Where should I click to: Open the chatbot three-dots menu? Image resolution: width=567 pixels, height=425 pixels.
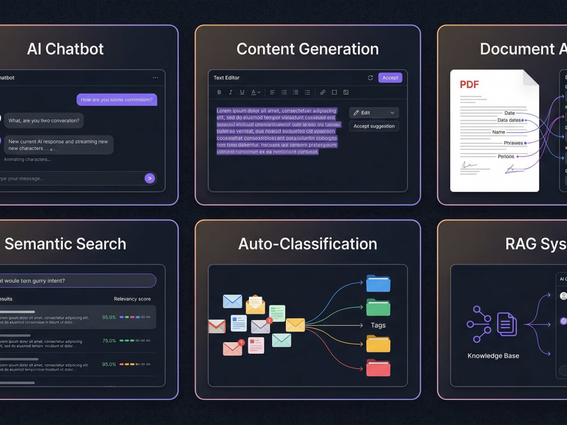pyautogui.click(x=155, y=78)
